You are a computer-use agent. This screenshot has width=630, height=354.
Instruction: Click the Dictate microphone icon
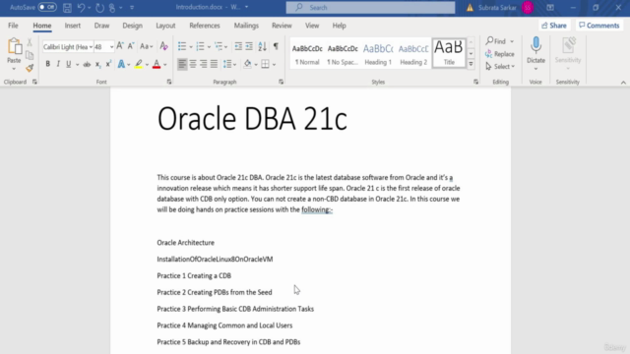tap(535, 45)
